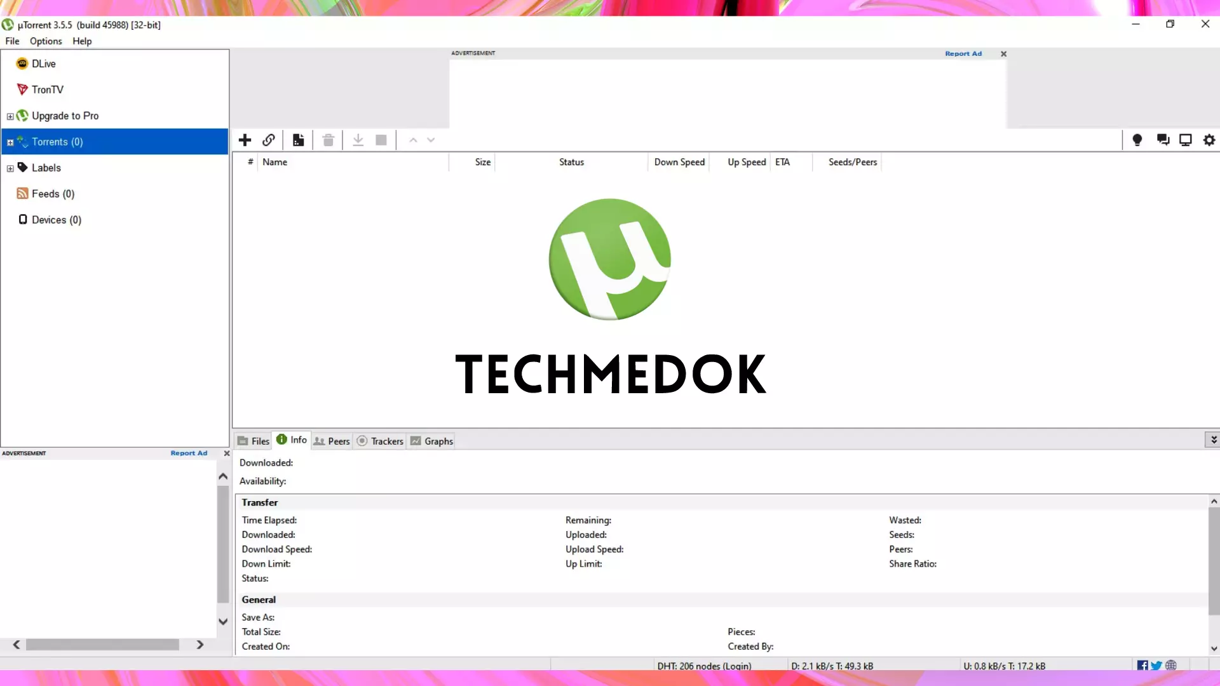The width and height of the screenshot is (1220, 686).
Task: Click the Create New Torrent file icon
Action: pos(298,140)
